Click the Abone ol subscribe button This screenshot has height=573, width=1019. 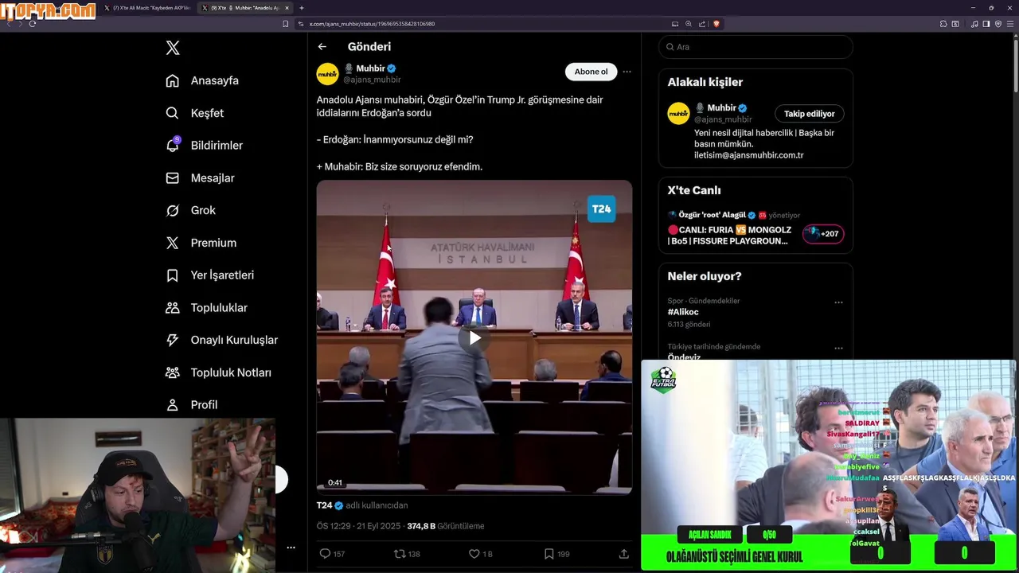591,72
